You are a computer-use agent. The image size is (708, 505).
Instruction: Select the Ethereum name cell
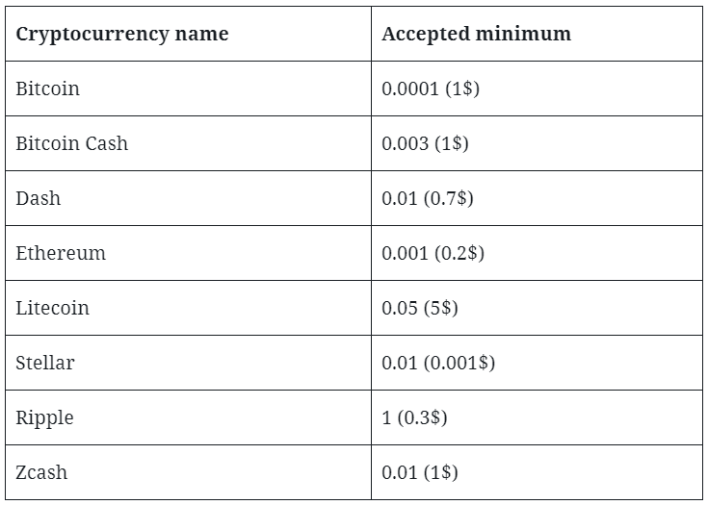[x=188, y=253]
